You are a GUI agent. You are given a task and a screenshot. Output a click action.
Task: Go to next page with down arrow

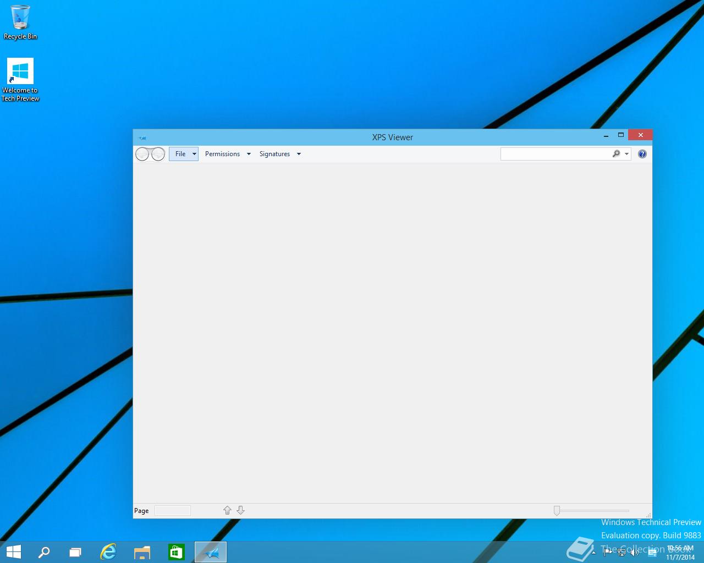[x=240, y=510]
